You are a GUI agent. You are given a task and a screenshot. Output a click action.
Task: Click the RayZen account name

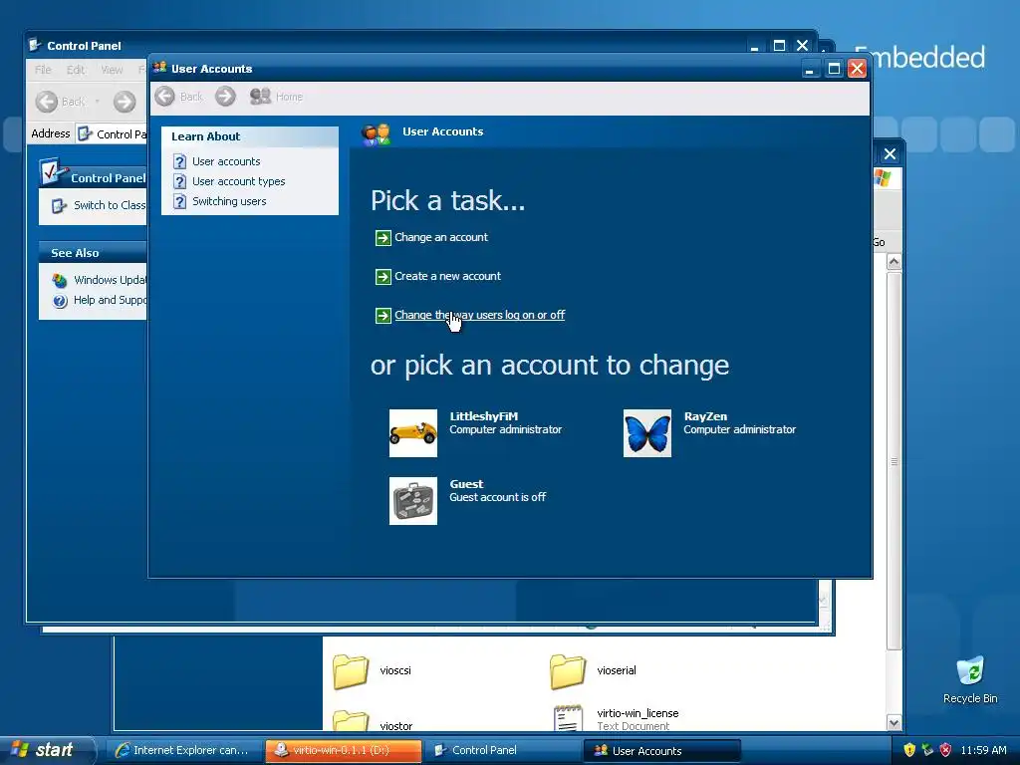pos(705,416)
